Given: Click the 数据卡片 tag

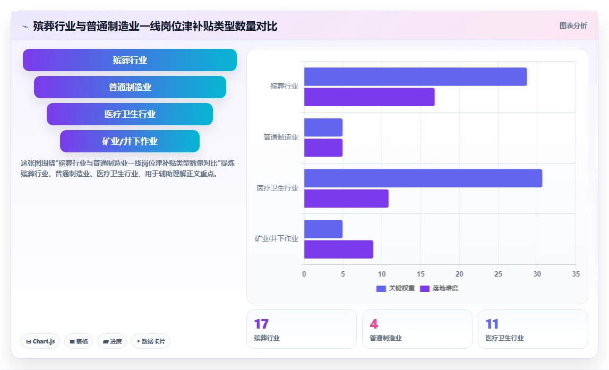Looking at the screenshot, I should point(151,341).
